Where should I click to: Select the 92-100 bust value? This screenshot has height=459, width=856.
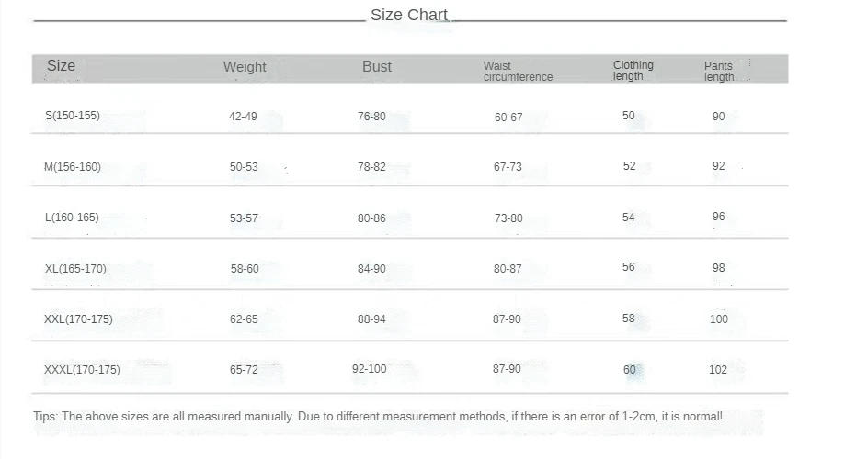pyautogui.click(x=369, y=369)
